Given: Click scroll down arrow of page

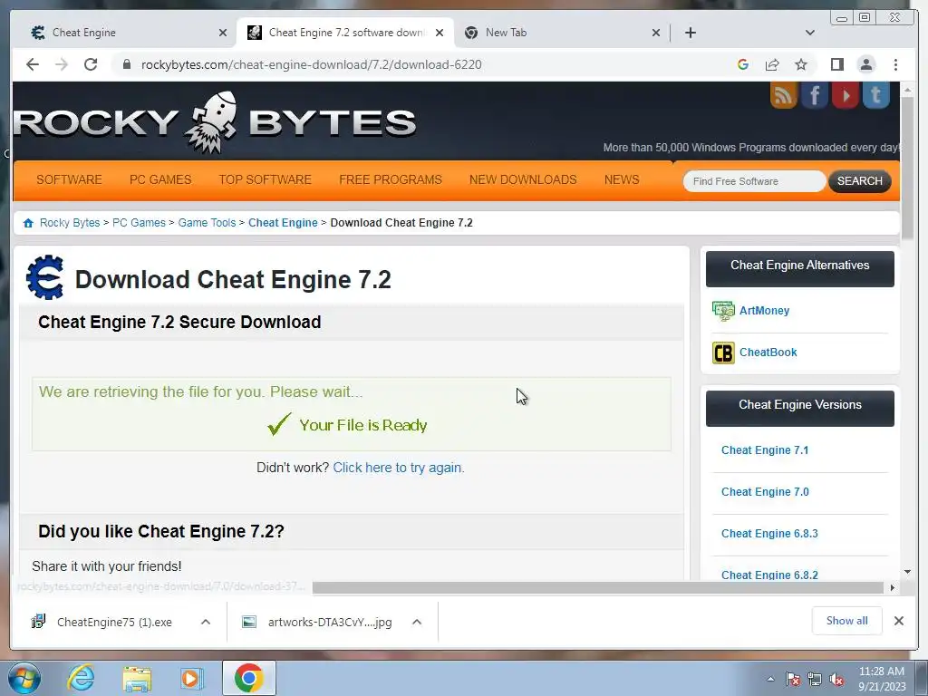Looking at the screenshot, I should tap(907, 572).
